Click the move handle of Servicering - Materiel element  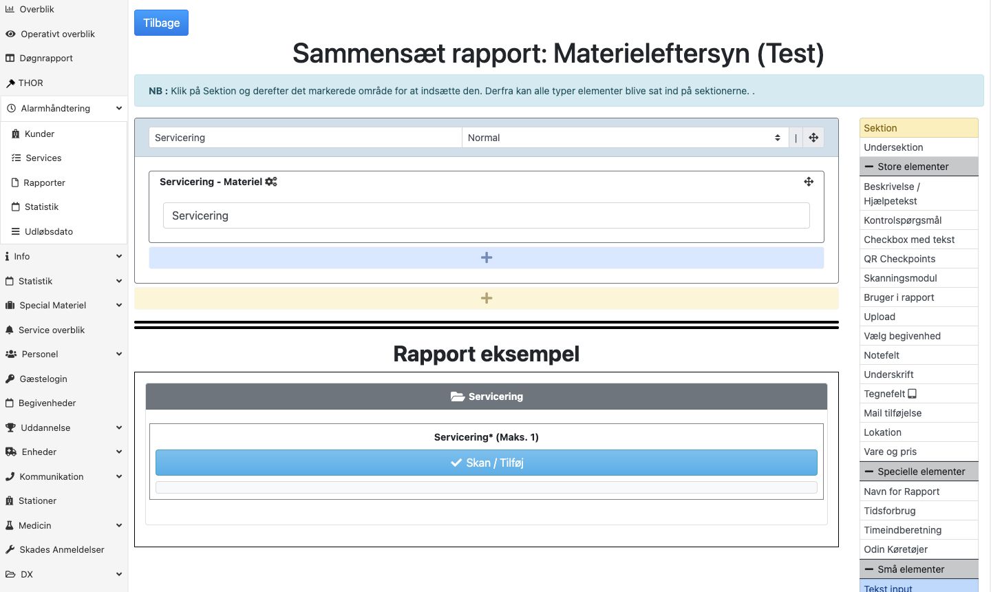pos(809,182)
